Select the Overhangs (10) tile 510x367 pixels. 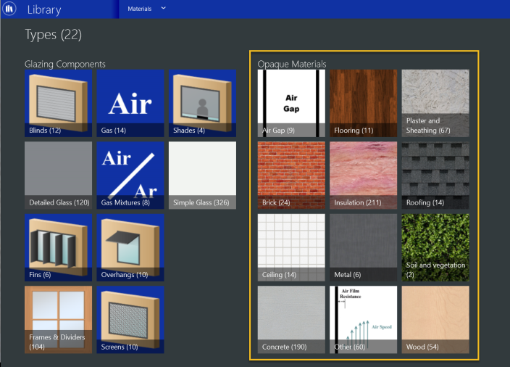point(130,247)
